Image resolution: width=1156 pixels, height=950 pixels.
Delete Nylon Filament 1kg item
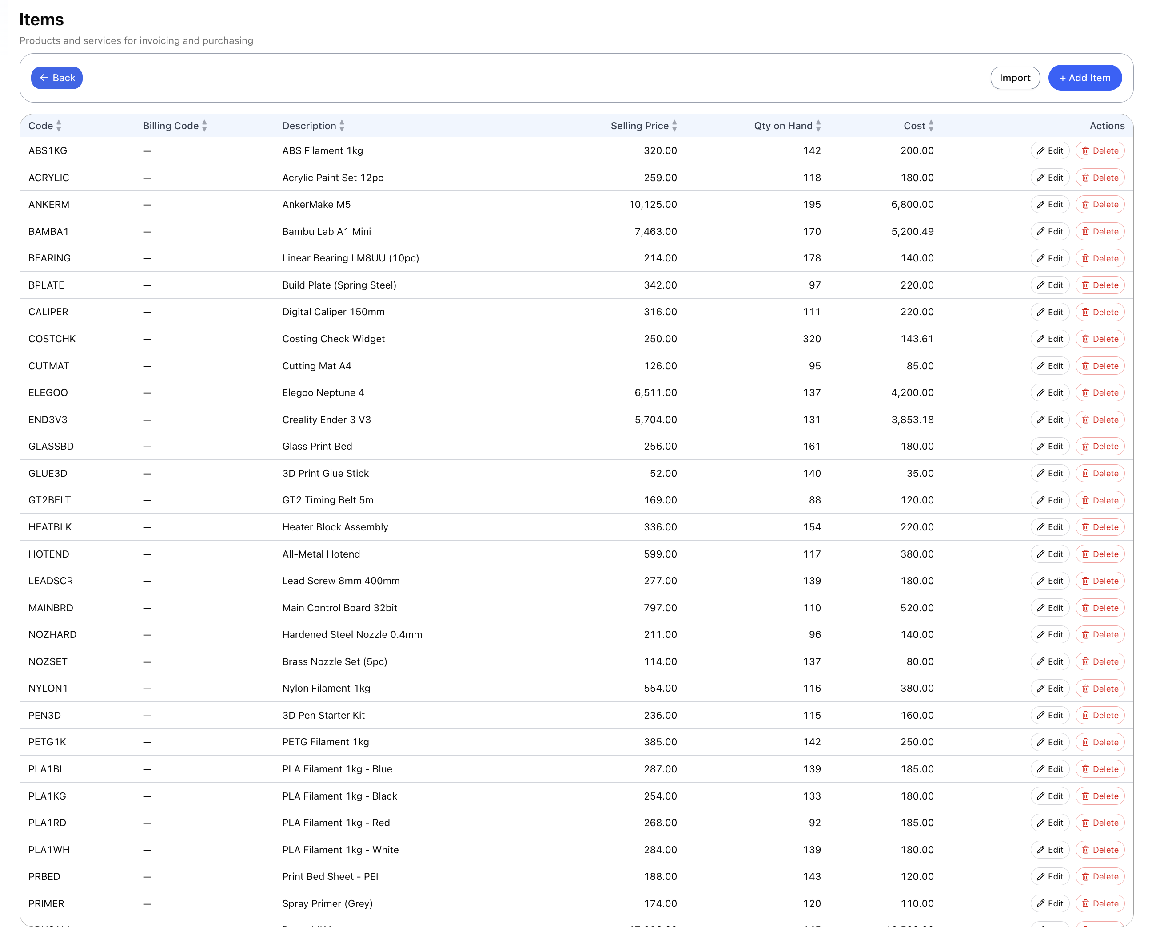[1100, 689]
